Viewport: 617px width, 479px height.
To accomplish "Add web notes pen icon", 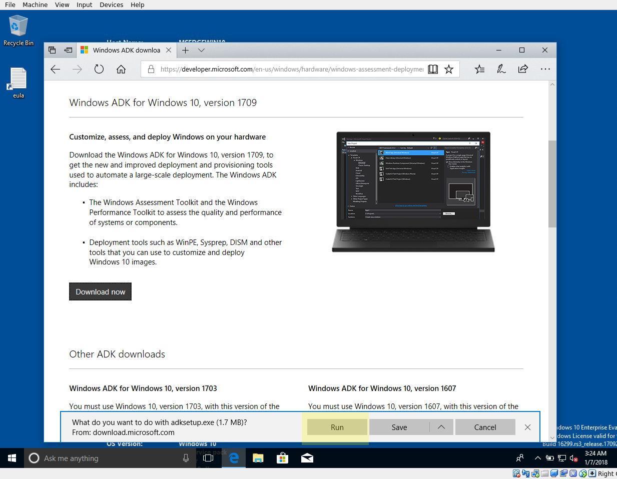I will tap(501, 69).
